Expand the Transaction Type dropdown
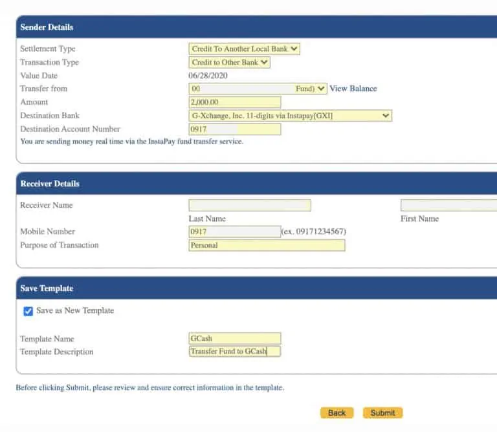The height and width of the screenshot is (432, 497). (229, 63)
